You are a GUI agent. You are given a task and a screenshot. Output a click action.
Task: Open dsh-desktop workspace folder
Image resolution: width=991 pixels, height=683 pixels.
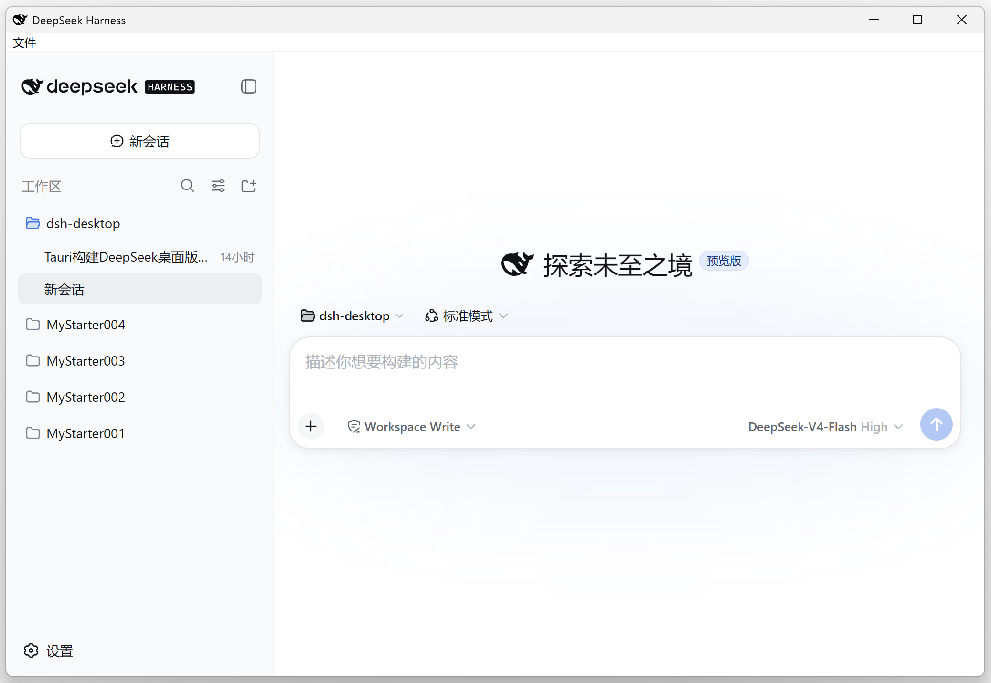(x=140, y=223)
